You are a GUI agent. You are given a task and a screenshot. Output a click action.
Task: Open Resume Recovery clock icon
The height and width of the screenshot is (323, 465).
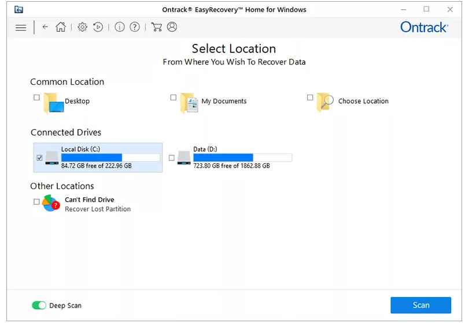click(x=98, y=27)
